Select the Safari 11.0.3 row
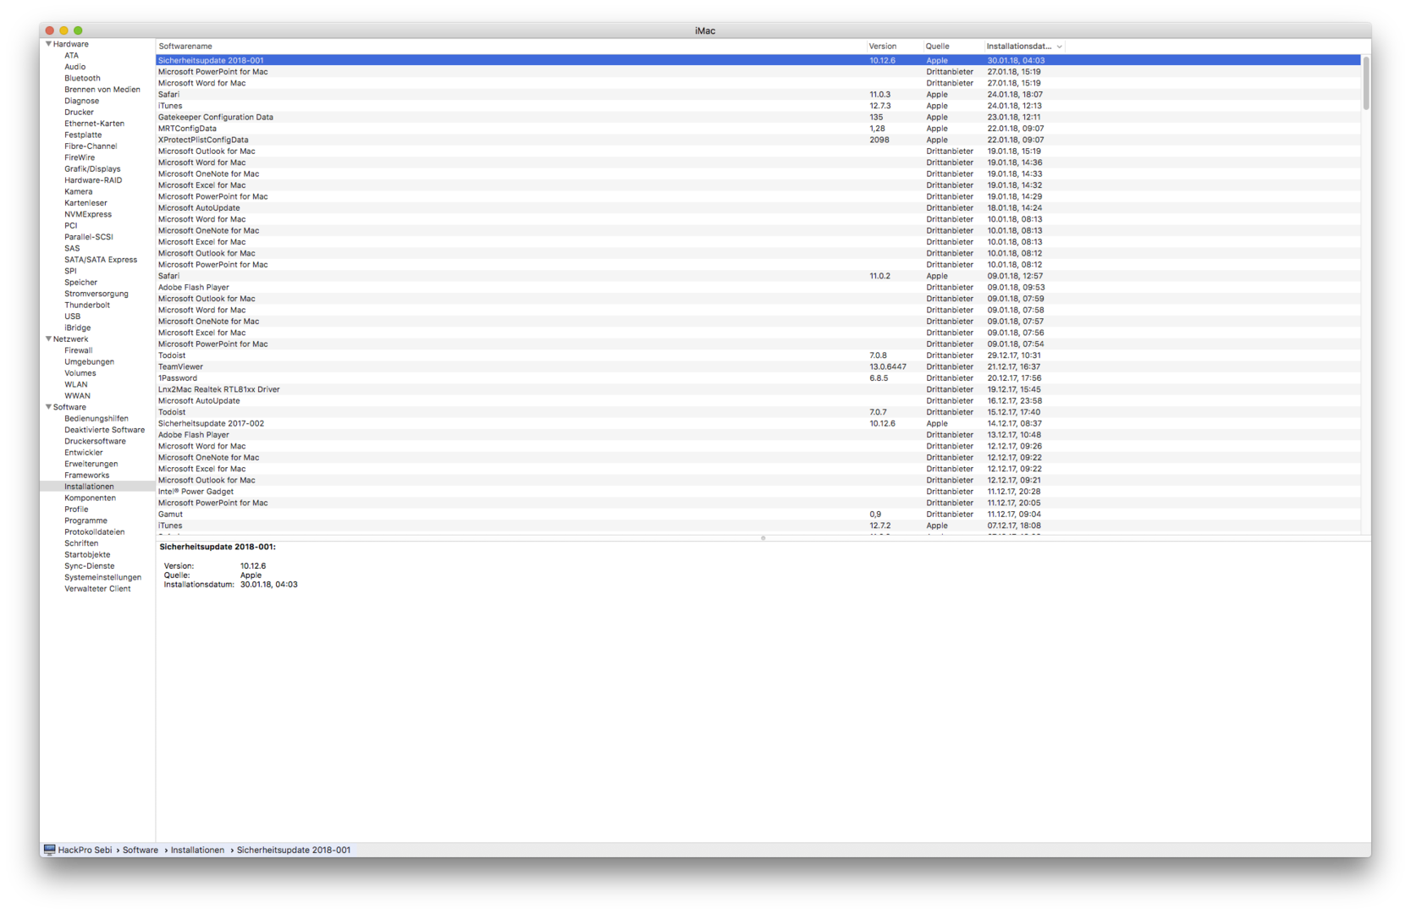1411x914 pixels. tap(758, 95)
